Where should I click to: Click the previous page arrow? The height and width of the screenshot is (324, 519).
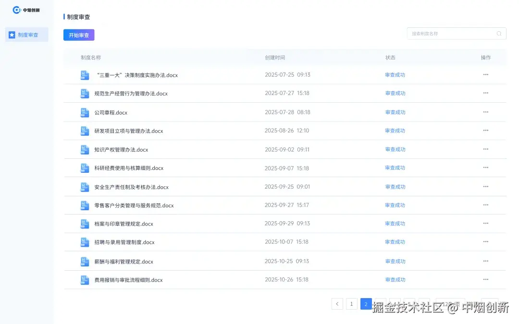(x=337, y=304)
